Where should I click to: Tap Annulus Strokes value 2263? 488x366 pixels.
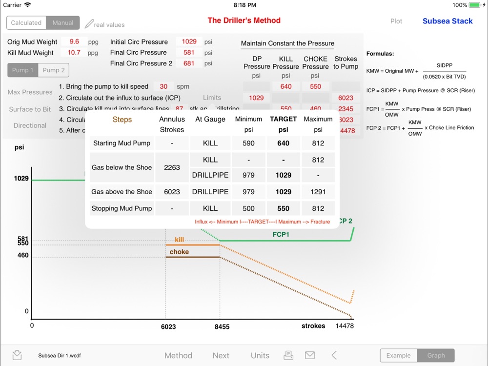172,167
